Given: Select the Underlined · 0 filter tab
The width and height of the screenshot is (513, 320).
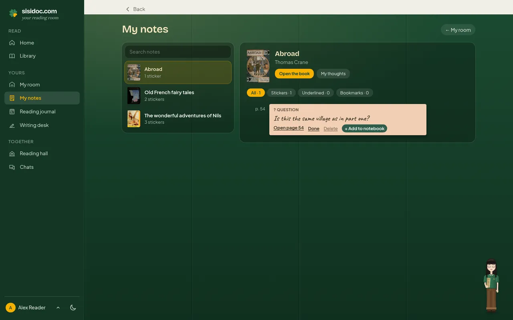Looking at the screenshot, I should point(316,93).
